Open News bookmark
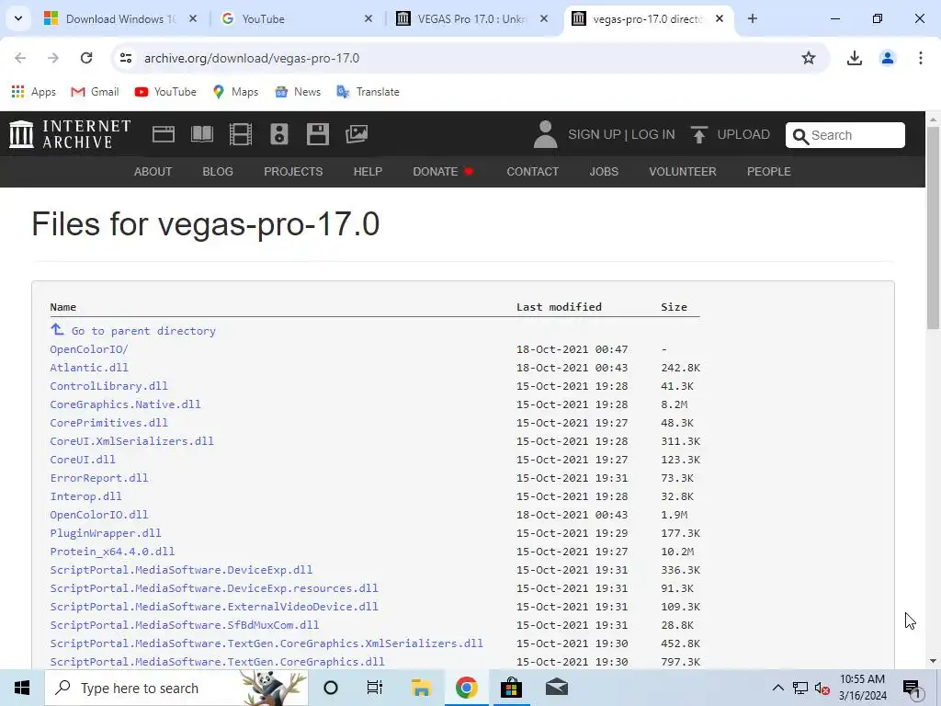This screenshot has height=706, width=941. coord(298,91)
